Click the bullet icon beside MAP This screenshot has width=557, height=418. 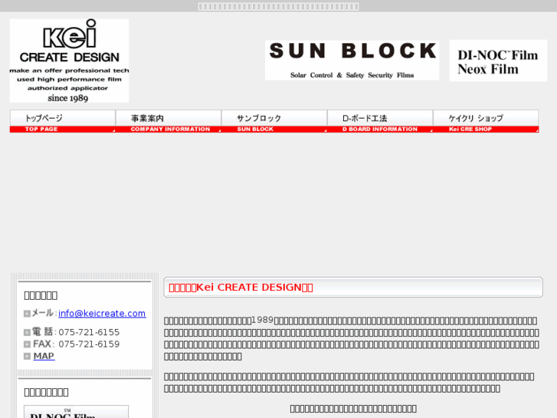tap(27, 356)
